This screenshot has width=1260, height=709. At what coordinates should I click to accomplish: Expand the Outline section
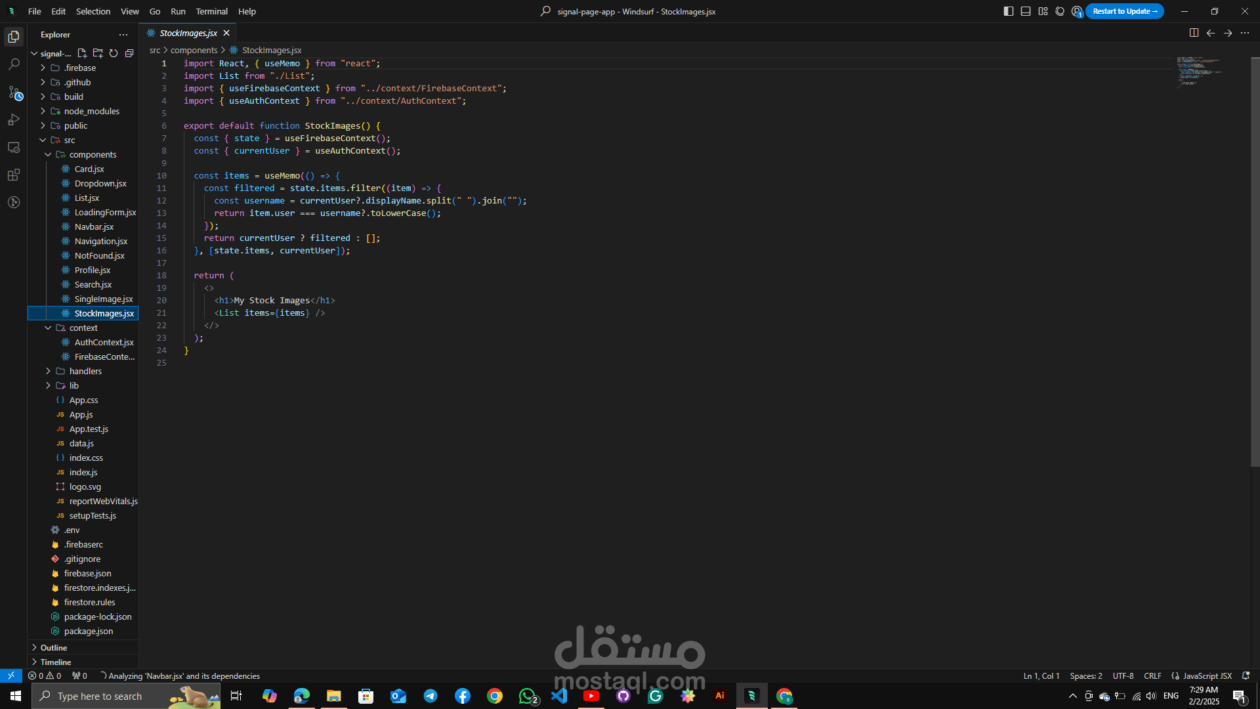coord(54,647)
